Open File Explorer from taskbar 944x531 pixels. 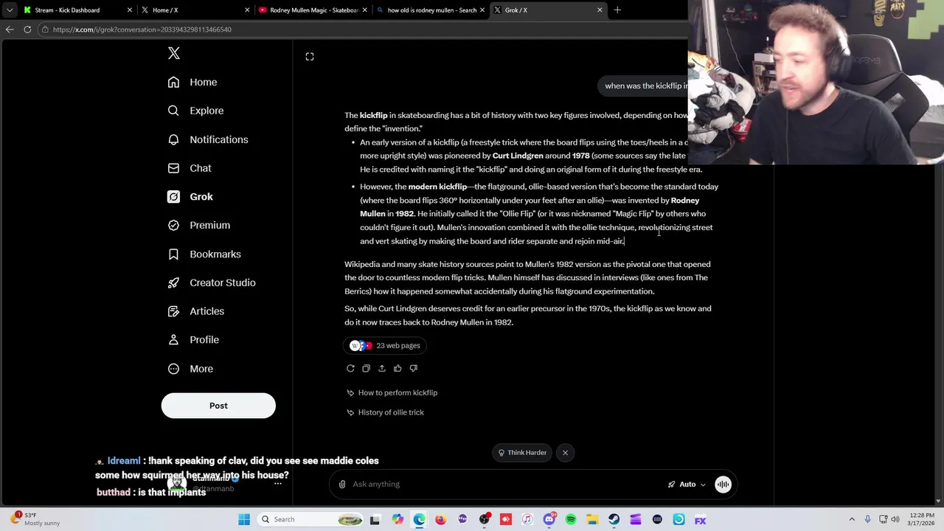[592, 519]
